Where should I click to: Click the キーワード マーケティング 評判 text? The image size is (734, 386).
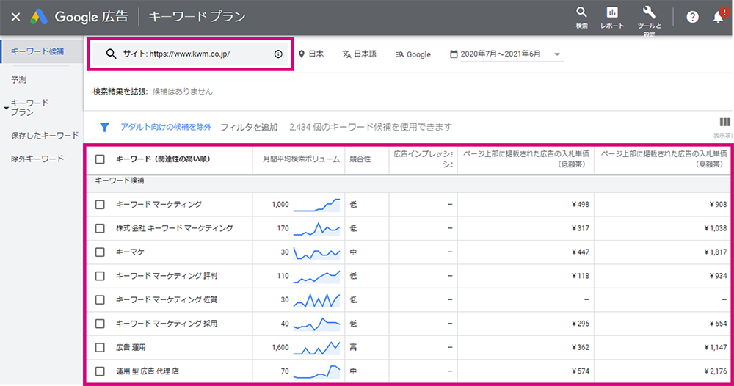point(167,276)
